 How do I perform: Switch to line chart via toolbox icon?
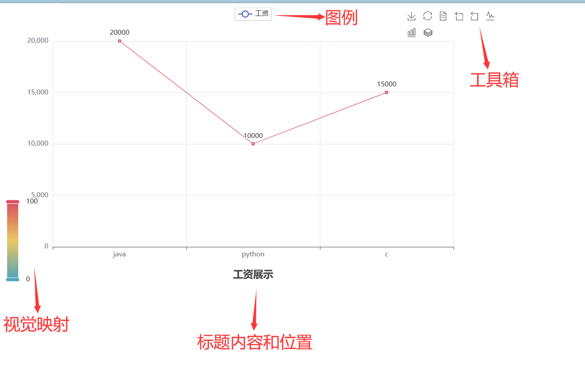click(x=490, y=16)
